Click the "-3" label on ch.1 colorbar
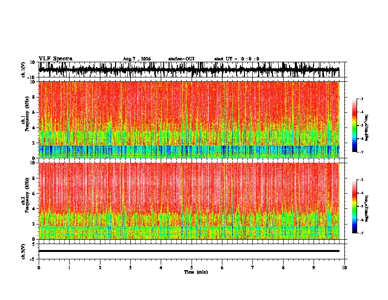The height and width of the screenshot is (300, 388). (x=362, y=99)
